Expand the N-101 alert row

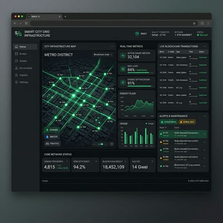tap(205, 134)
